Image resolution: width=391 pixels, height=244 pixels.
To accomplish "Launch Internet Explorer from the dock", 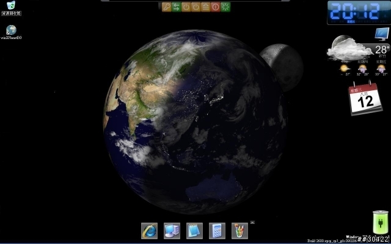I will click(x=149, y=231).
